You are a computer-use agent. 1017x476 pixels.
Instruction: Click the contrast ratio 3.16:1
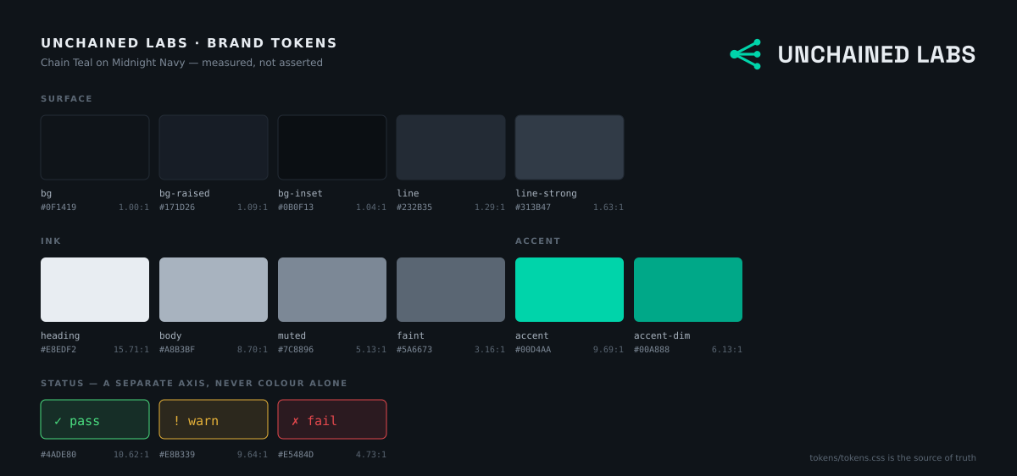(x=490, y=350)
